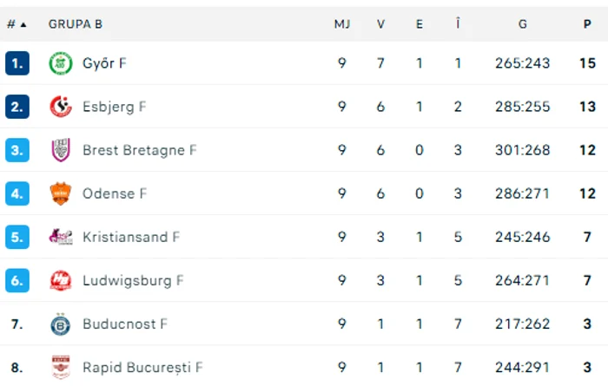Click the Buducnost F blue crest

[x=61, y=324]
